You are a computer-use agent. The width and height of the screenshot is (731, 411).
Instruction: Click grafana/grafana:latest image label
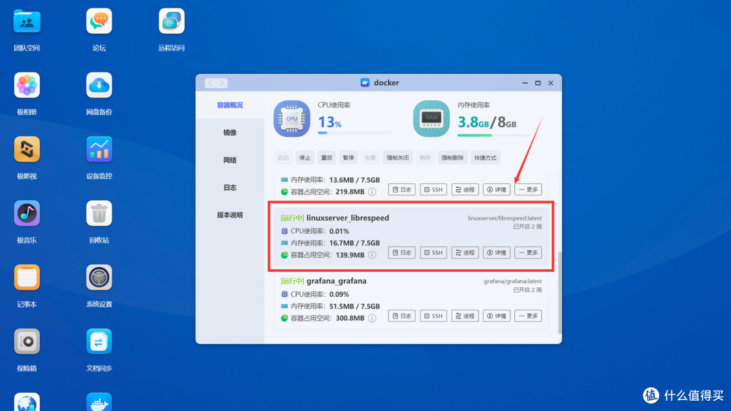[x=512, y=281]
